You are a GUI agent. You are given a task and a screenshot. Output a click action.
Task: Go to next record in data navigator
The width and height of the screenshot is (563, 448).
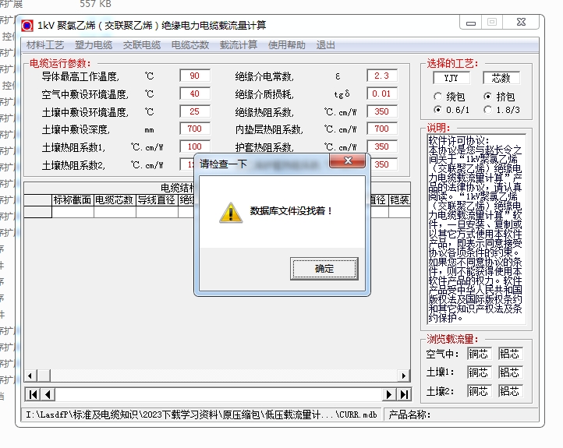point(390,394)
